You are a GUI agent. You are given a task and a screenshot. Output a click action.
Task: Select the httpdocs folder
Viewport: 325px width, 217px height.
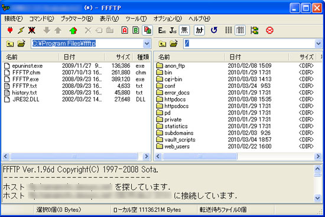[x=175, y=99]
